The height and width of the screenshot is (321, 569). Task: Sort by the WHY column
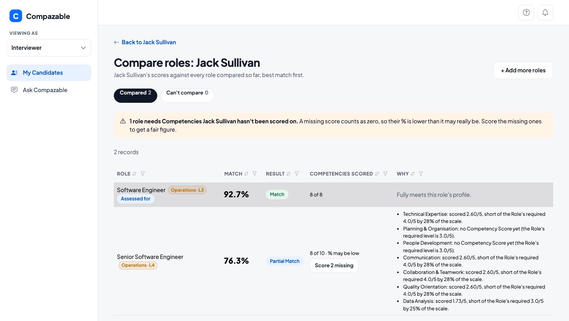click(x=413, y=174)
